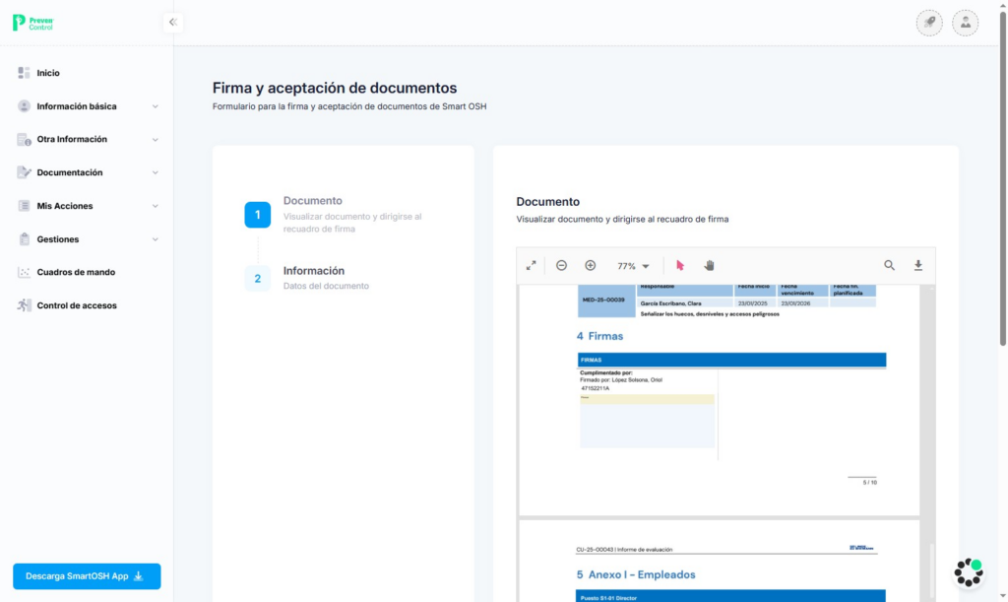Image resolution: width=1008 pixels, height=602 pixels.
Task: Select step 2 Información in stepper
Action: (x=258, y=279)
